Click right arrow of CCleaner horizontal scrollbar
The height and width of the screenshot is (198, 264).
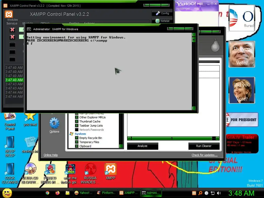click(217, 138)
